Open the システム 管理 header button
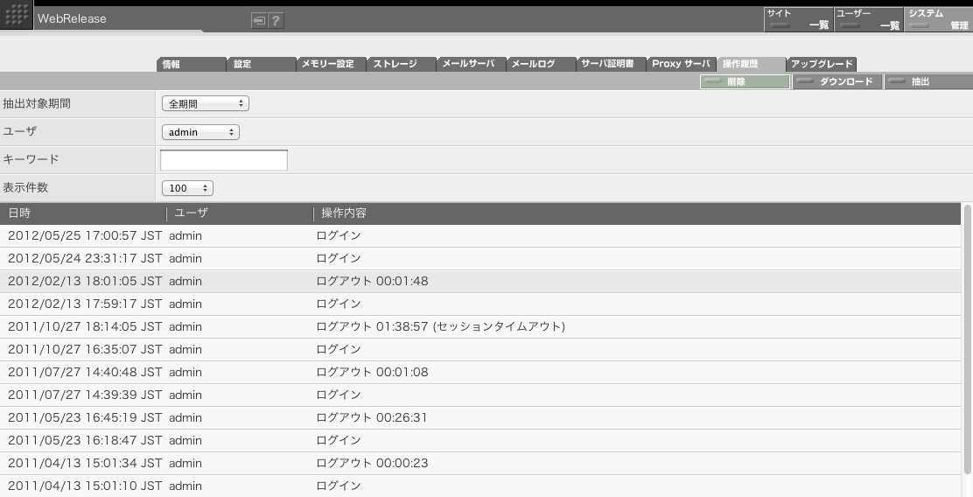Screen dimensions: 973x497 (x=938, y=19)
